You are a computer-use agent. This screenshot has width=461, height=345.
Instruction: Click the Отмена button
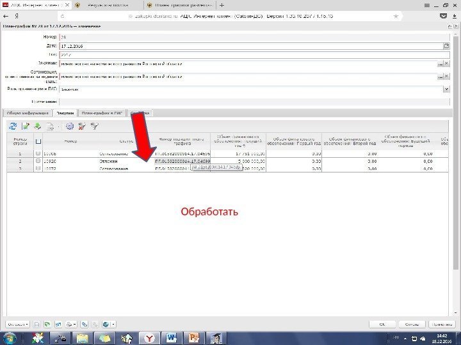[x=412, y=325]
